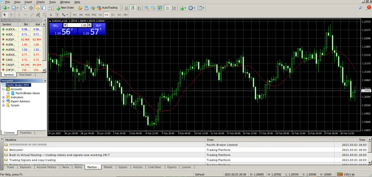Switch to the Tick Chart tab
The image size is (372, 177).
tap(25, 75)
